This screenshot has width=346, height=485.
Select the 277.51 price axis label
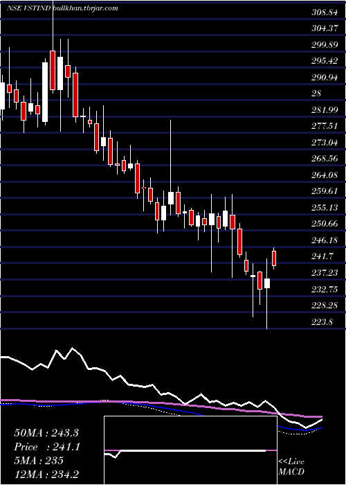325,126
